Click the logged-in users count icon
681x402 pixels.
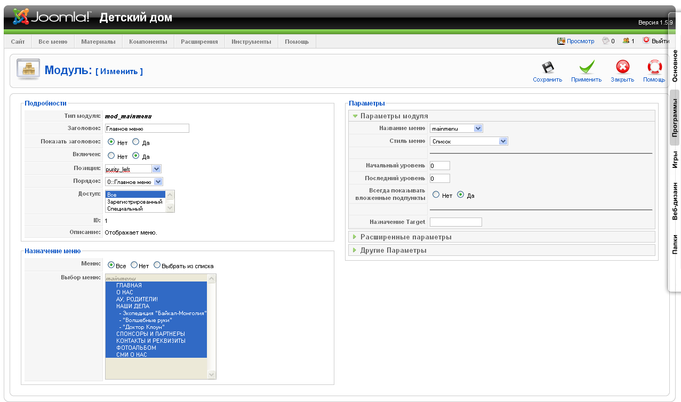pos(626,41)
